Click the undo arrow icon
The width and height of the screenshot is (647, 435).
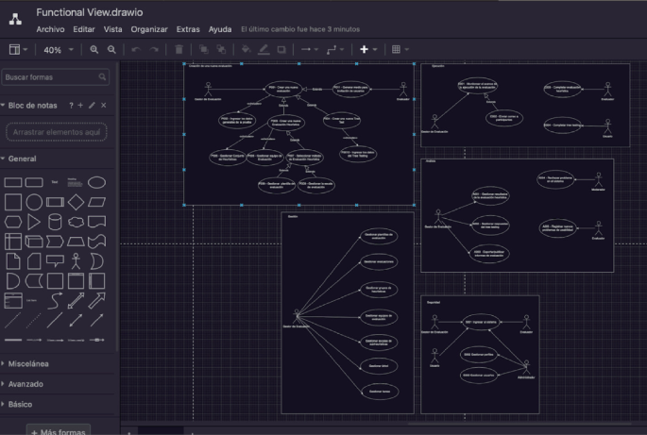[x=136, y=49]
